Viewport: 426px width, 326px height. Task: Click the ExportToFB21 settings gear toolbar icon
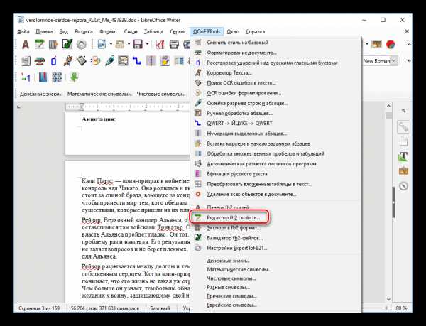click(x=81, y=44)
